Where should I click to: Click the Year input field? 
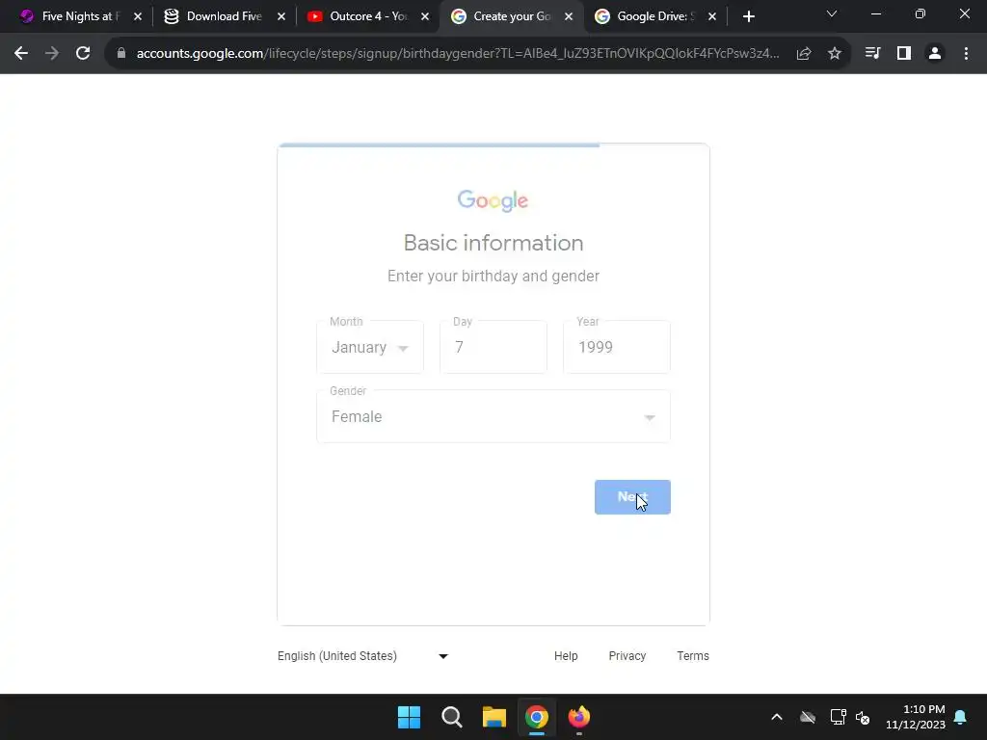[617, 347]
